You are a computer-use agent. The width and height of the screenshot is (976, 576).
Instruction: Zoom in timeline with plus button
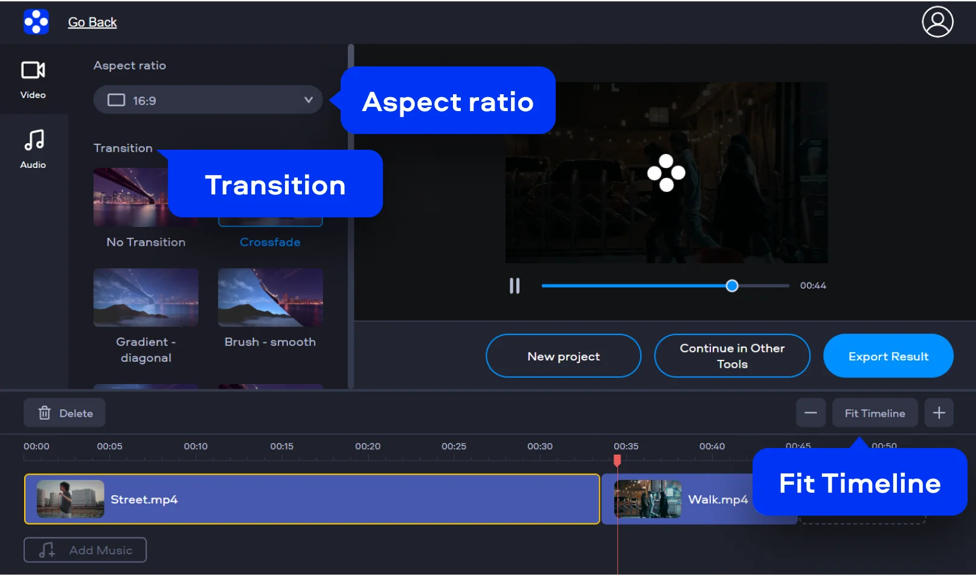939,413
